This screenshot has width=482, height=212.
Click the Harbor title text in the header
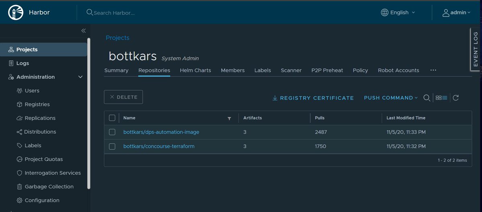pyautogui.click(x=39, y=12)
